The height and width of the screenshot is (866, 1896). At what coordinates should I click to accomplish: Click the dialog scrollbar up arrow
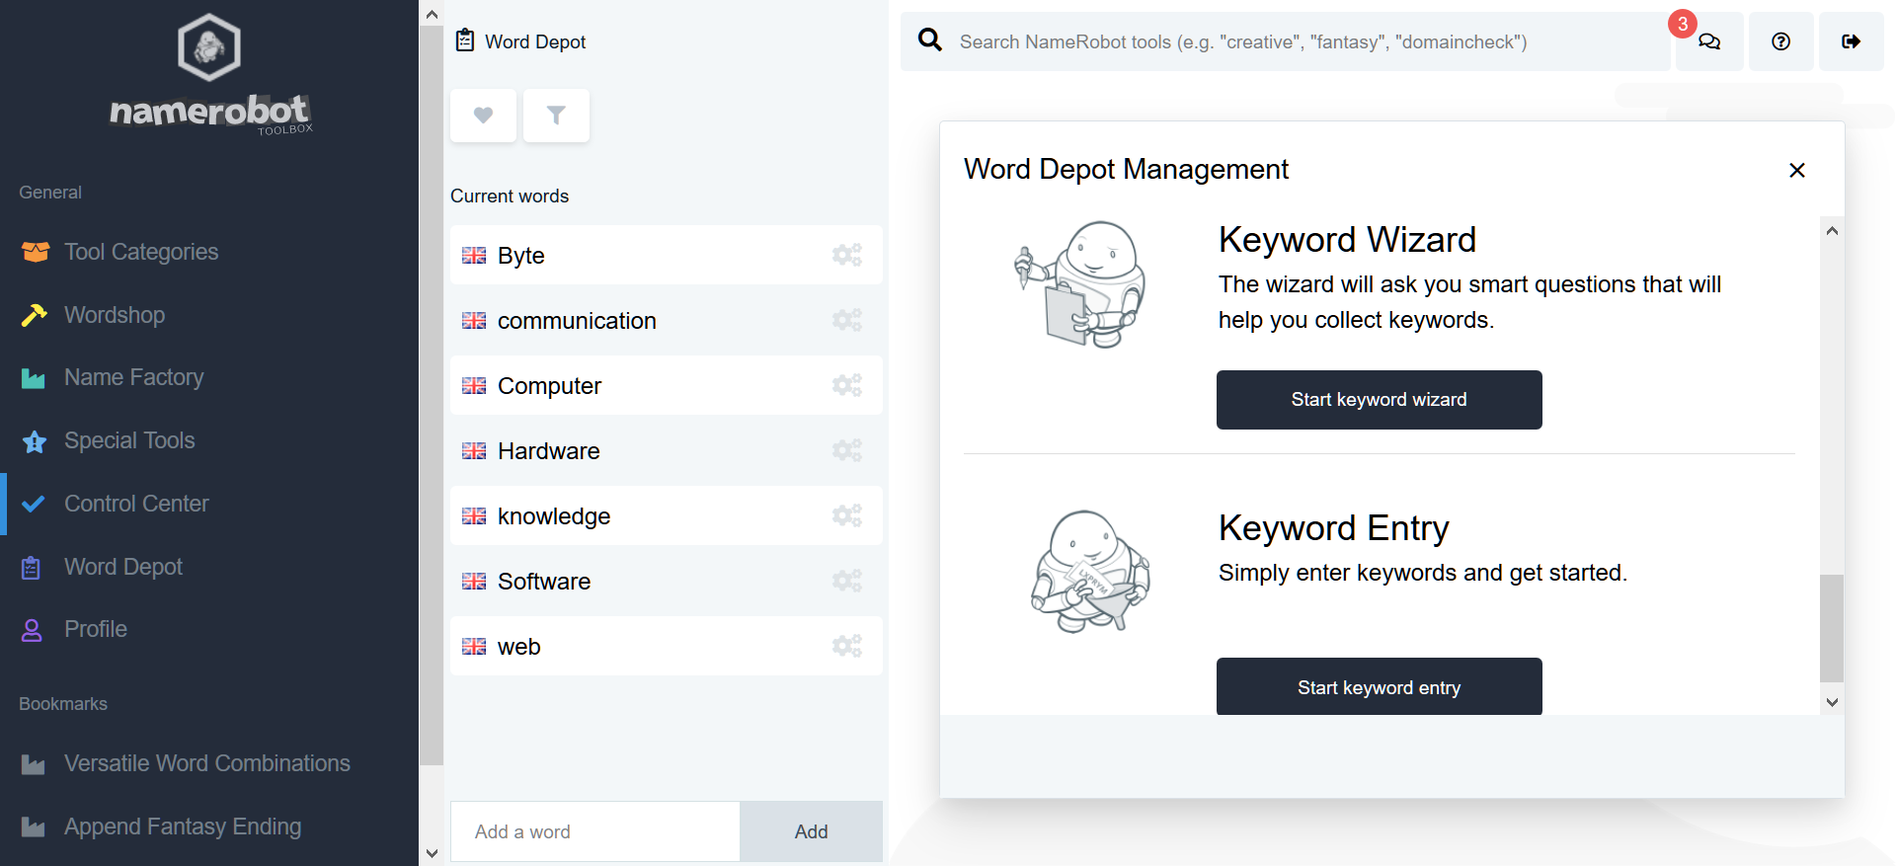click(x=1832, y=231)
